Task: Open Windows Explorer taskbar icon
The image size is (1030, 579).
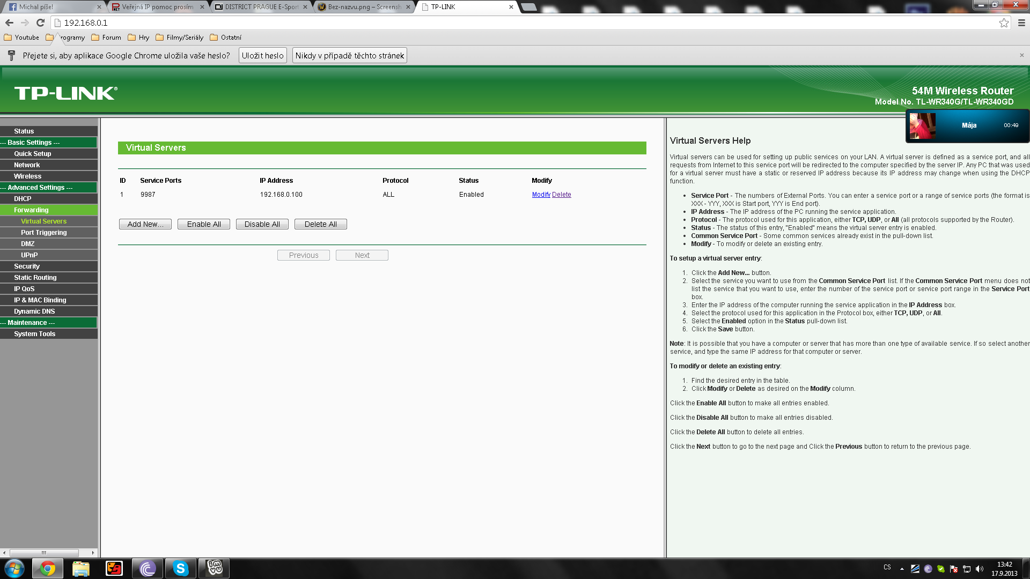Action: [x=81, y=568]
